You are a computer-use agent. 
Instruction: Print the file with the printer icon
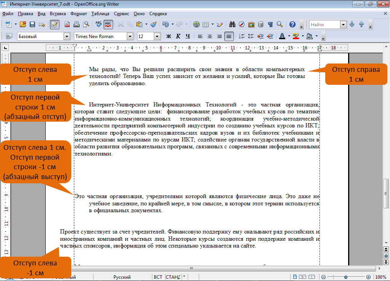click(77, 24)
